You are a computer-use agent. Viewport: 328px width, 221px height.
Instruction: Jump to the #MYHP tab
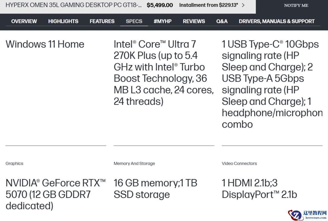162,21
